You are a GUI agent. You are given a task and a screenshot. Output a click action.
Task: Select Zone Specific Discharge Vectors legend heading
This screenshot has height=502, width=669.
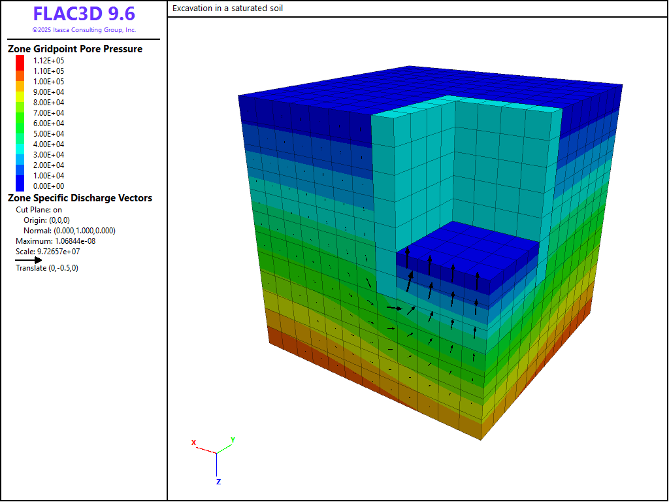coord(80,198)
